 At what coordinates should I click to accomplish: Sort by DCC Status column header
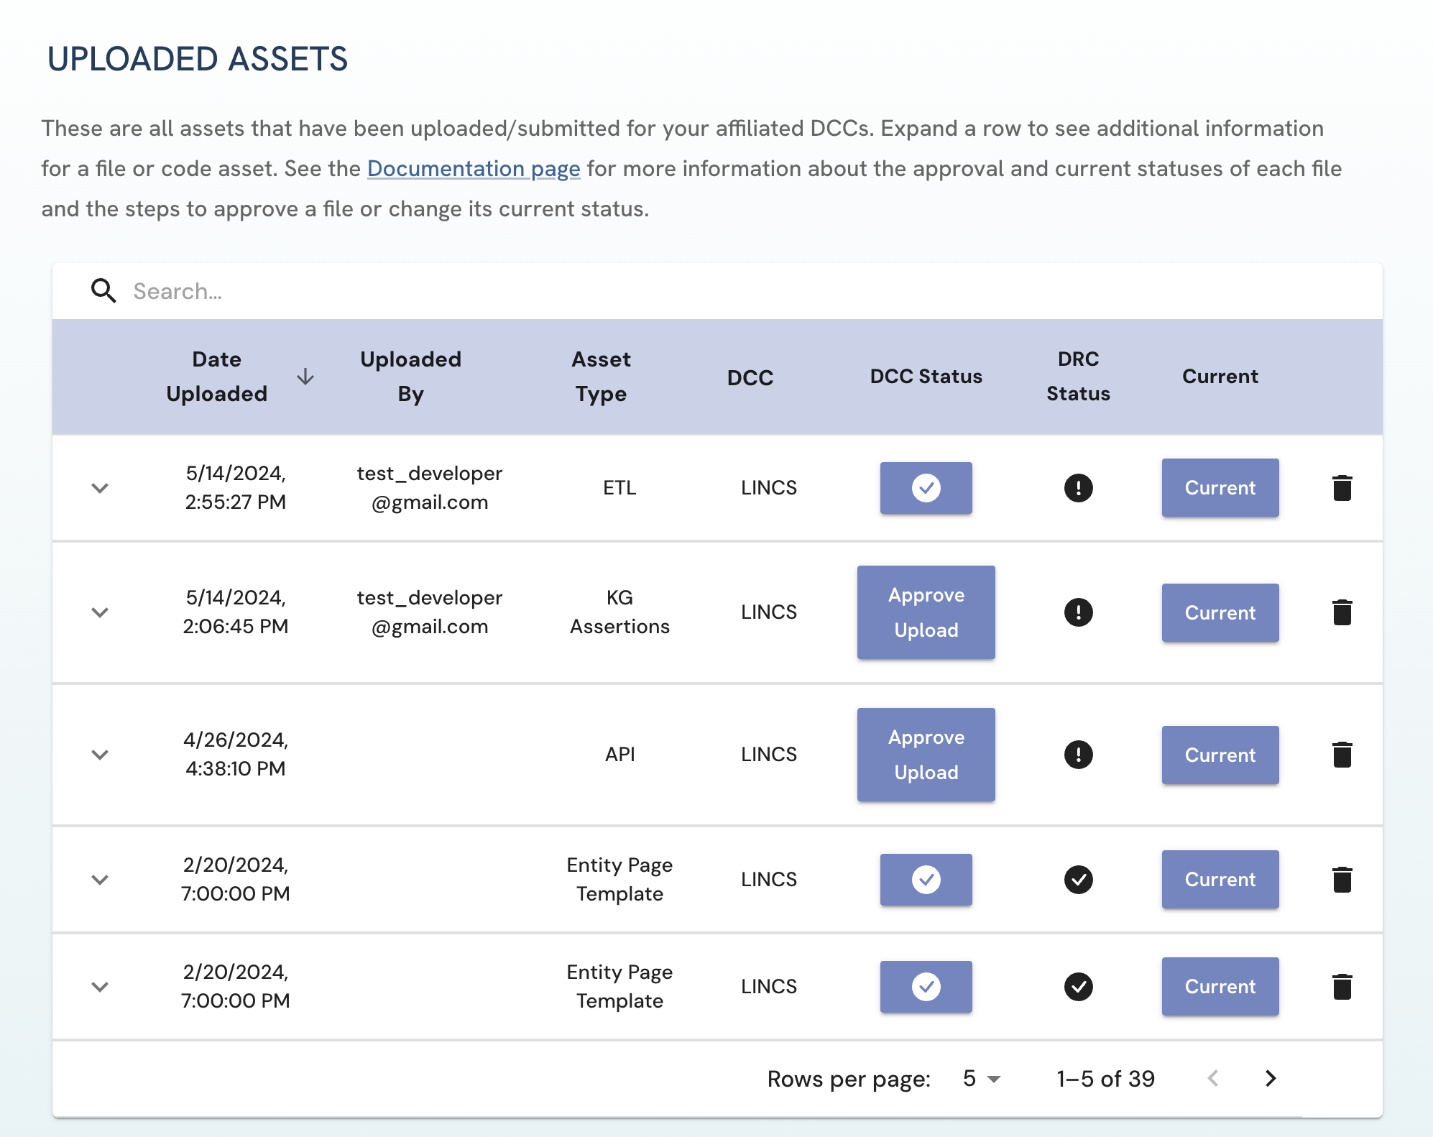coord(926,377)
